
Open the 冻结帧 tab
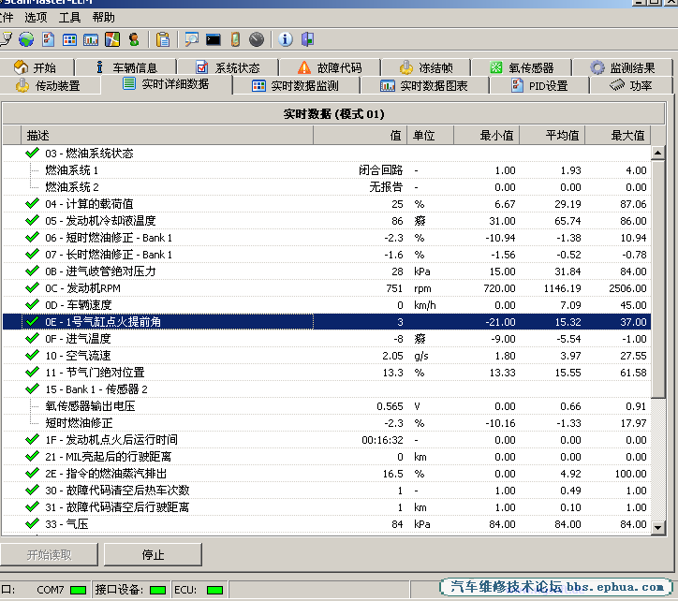[426, 68]
